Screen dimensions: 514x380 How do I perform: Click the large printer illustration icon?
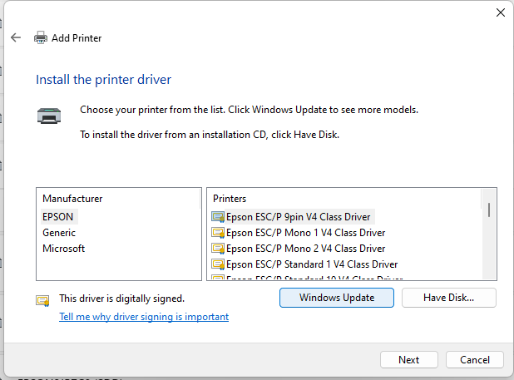(49, 116)
